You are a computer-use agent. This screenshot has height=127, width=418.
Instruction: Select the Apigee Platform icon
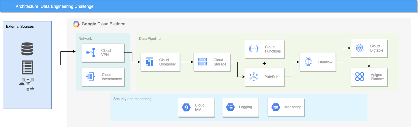tap(359, 77)
